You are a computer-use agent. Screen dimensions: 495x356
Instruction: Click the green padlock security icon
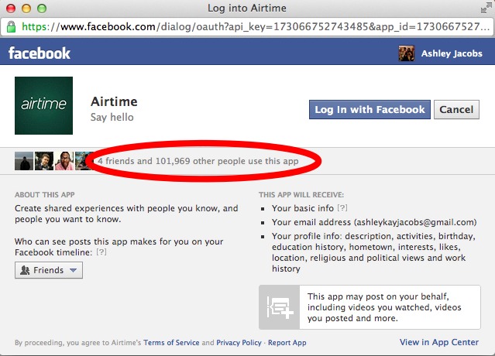point(11,27)
